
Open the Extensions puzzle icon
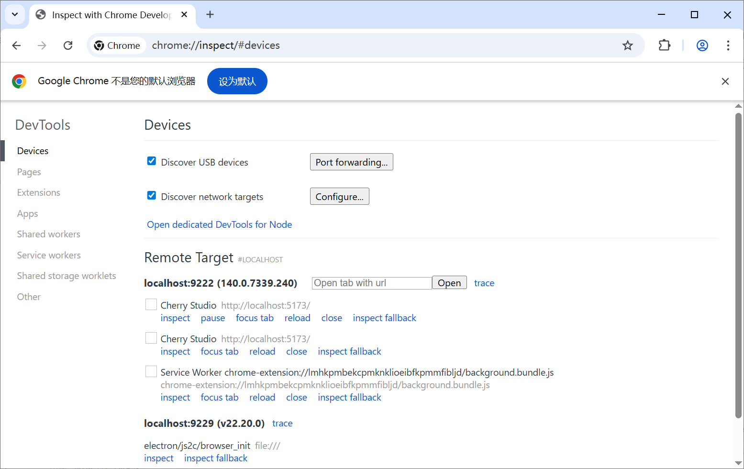click(664, 45)
